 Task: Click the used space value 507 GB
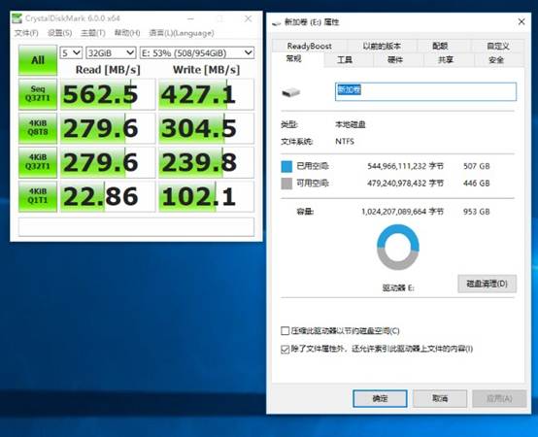[x=476, y=166]
